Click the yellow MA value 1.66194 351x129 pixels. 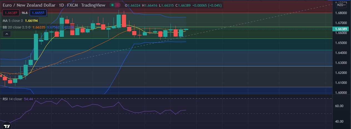pyautogui.click(x=31, y=20)
